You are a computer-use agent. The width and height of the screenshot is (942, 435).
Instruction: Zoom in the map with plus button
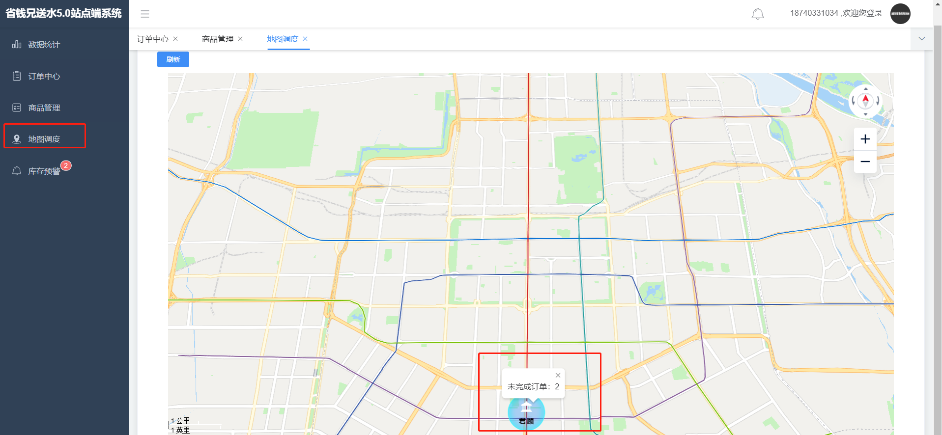[x=865, y=139]
